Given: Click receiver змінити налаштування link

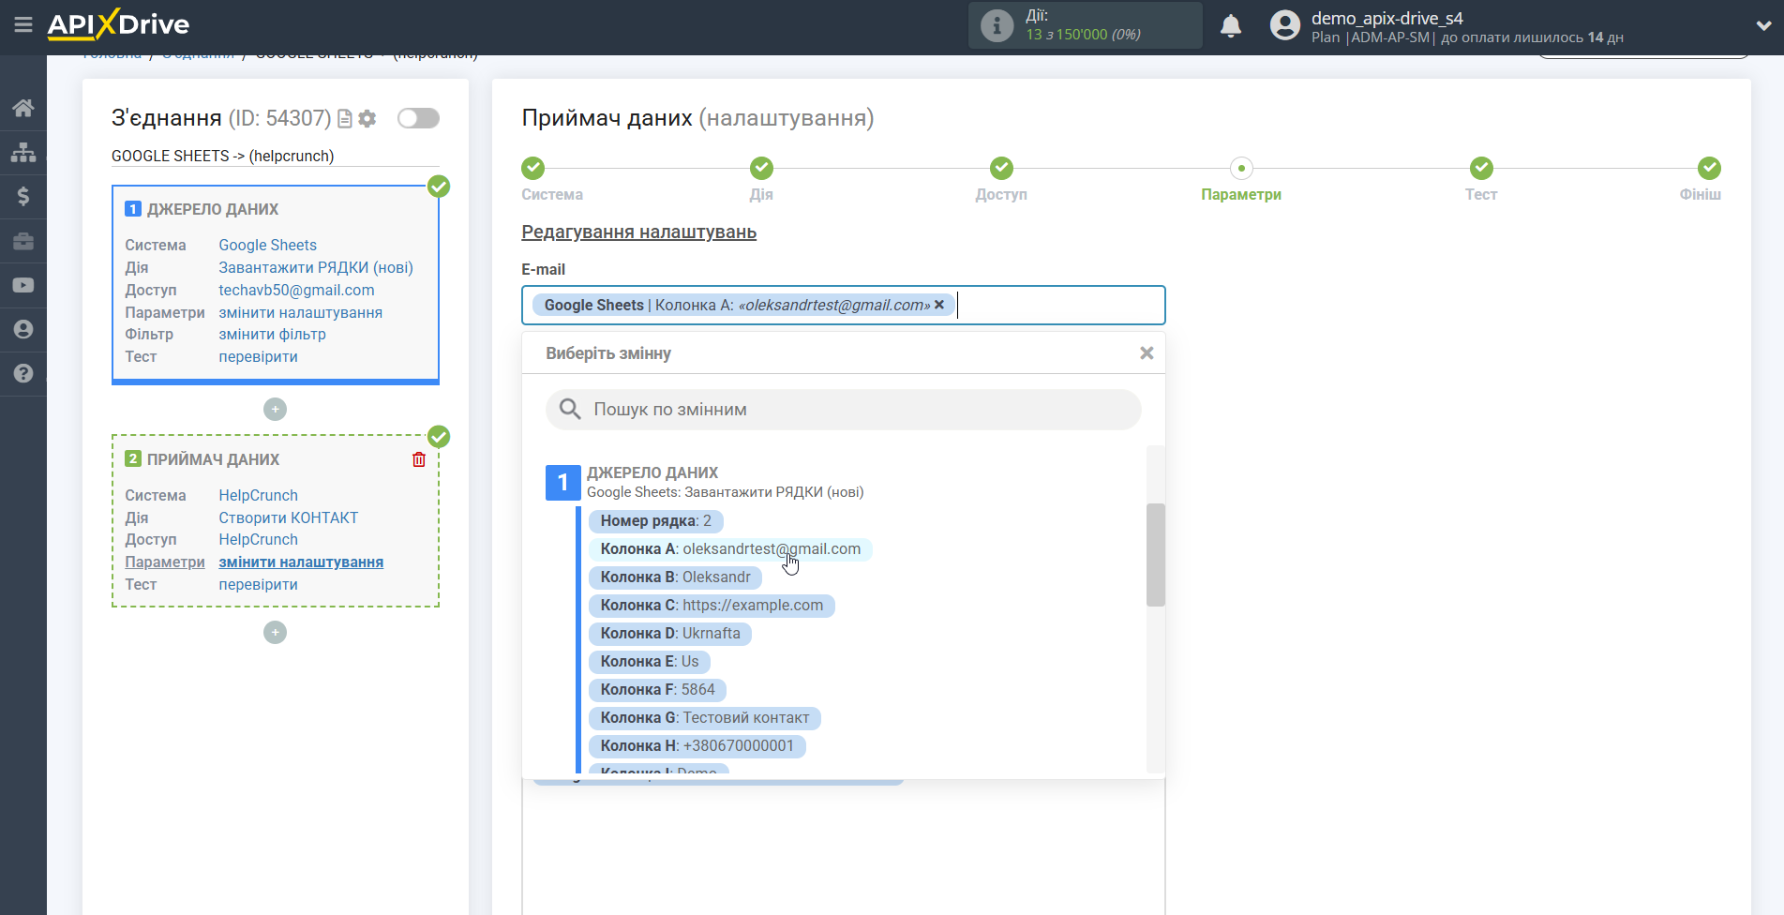Looking at the screenshot, I should point(301,562).
